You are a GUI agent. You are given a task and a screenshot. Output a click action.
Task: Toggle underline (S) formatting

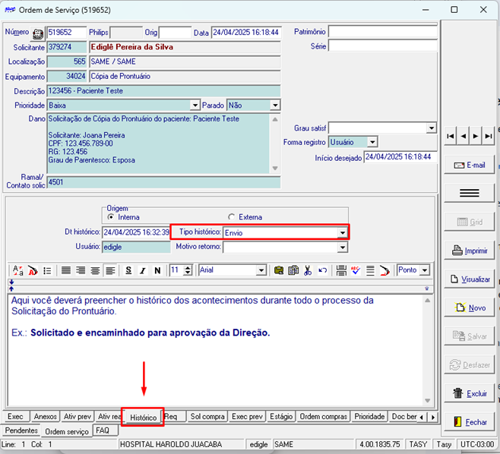[128, 271]
